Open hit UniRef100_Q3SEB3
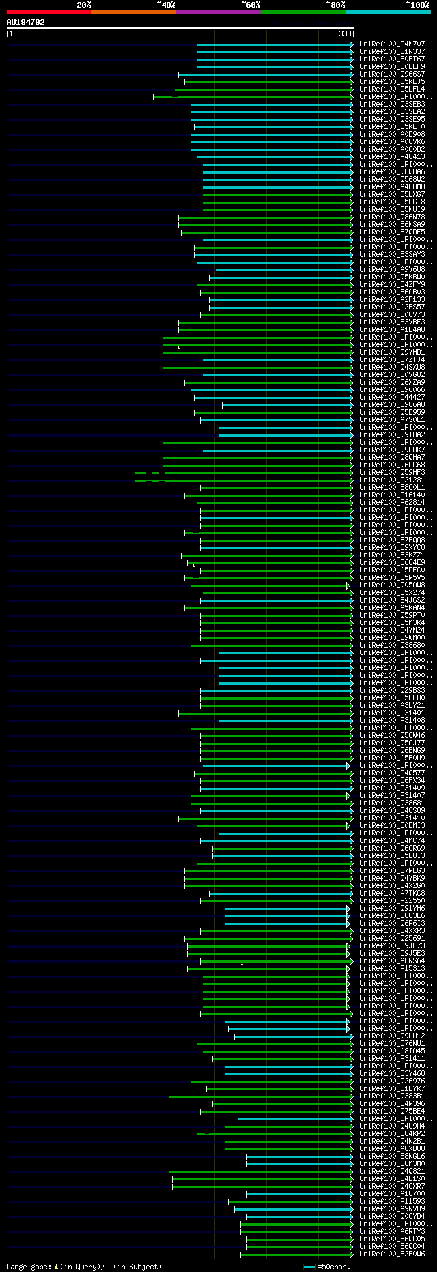 pos(392,105)
